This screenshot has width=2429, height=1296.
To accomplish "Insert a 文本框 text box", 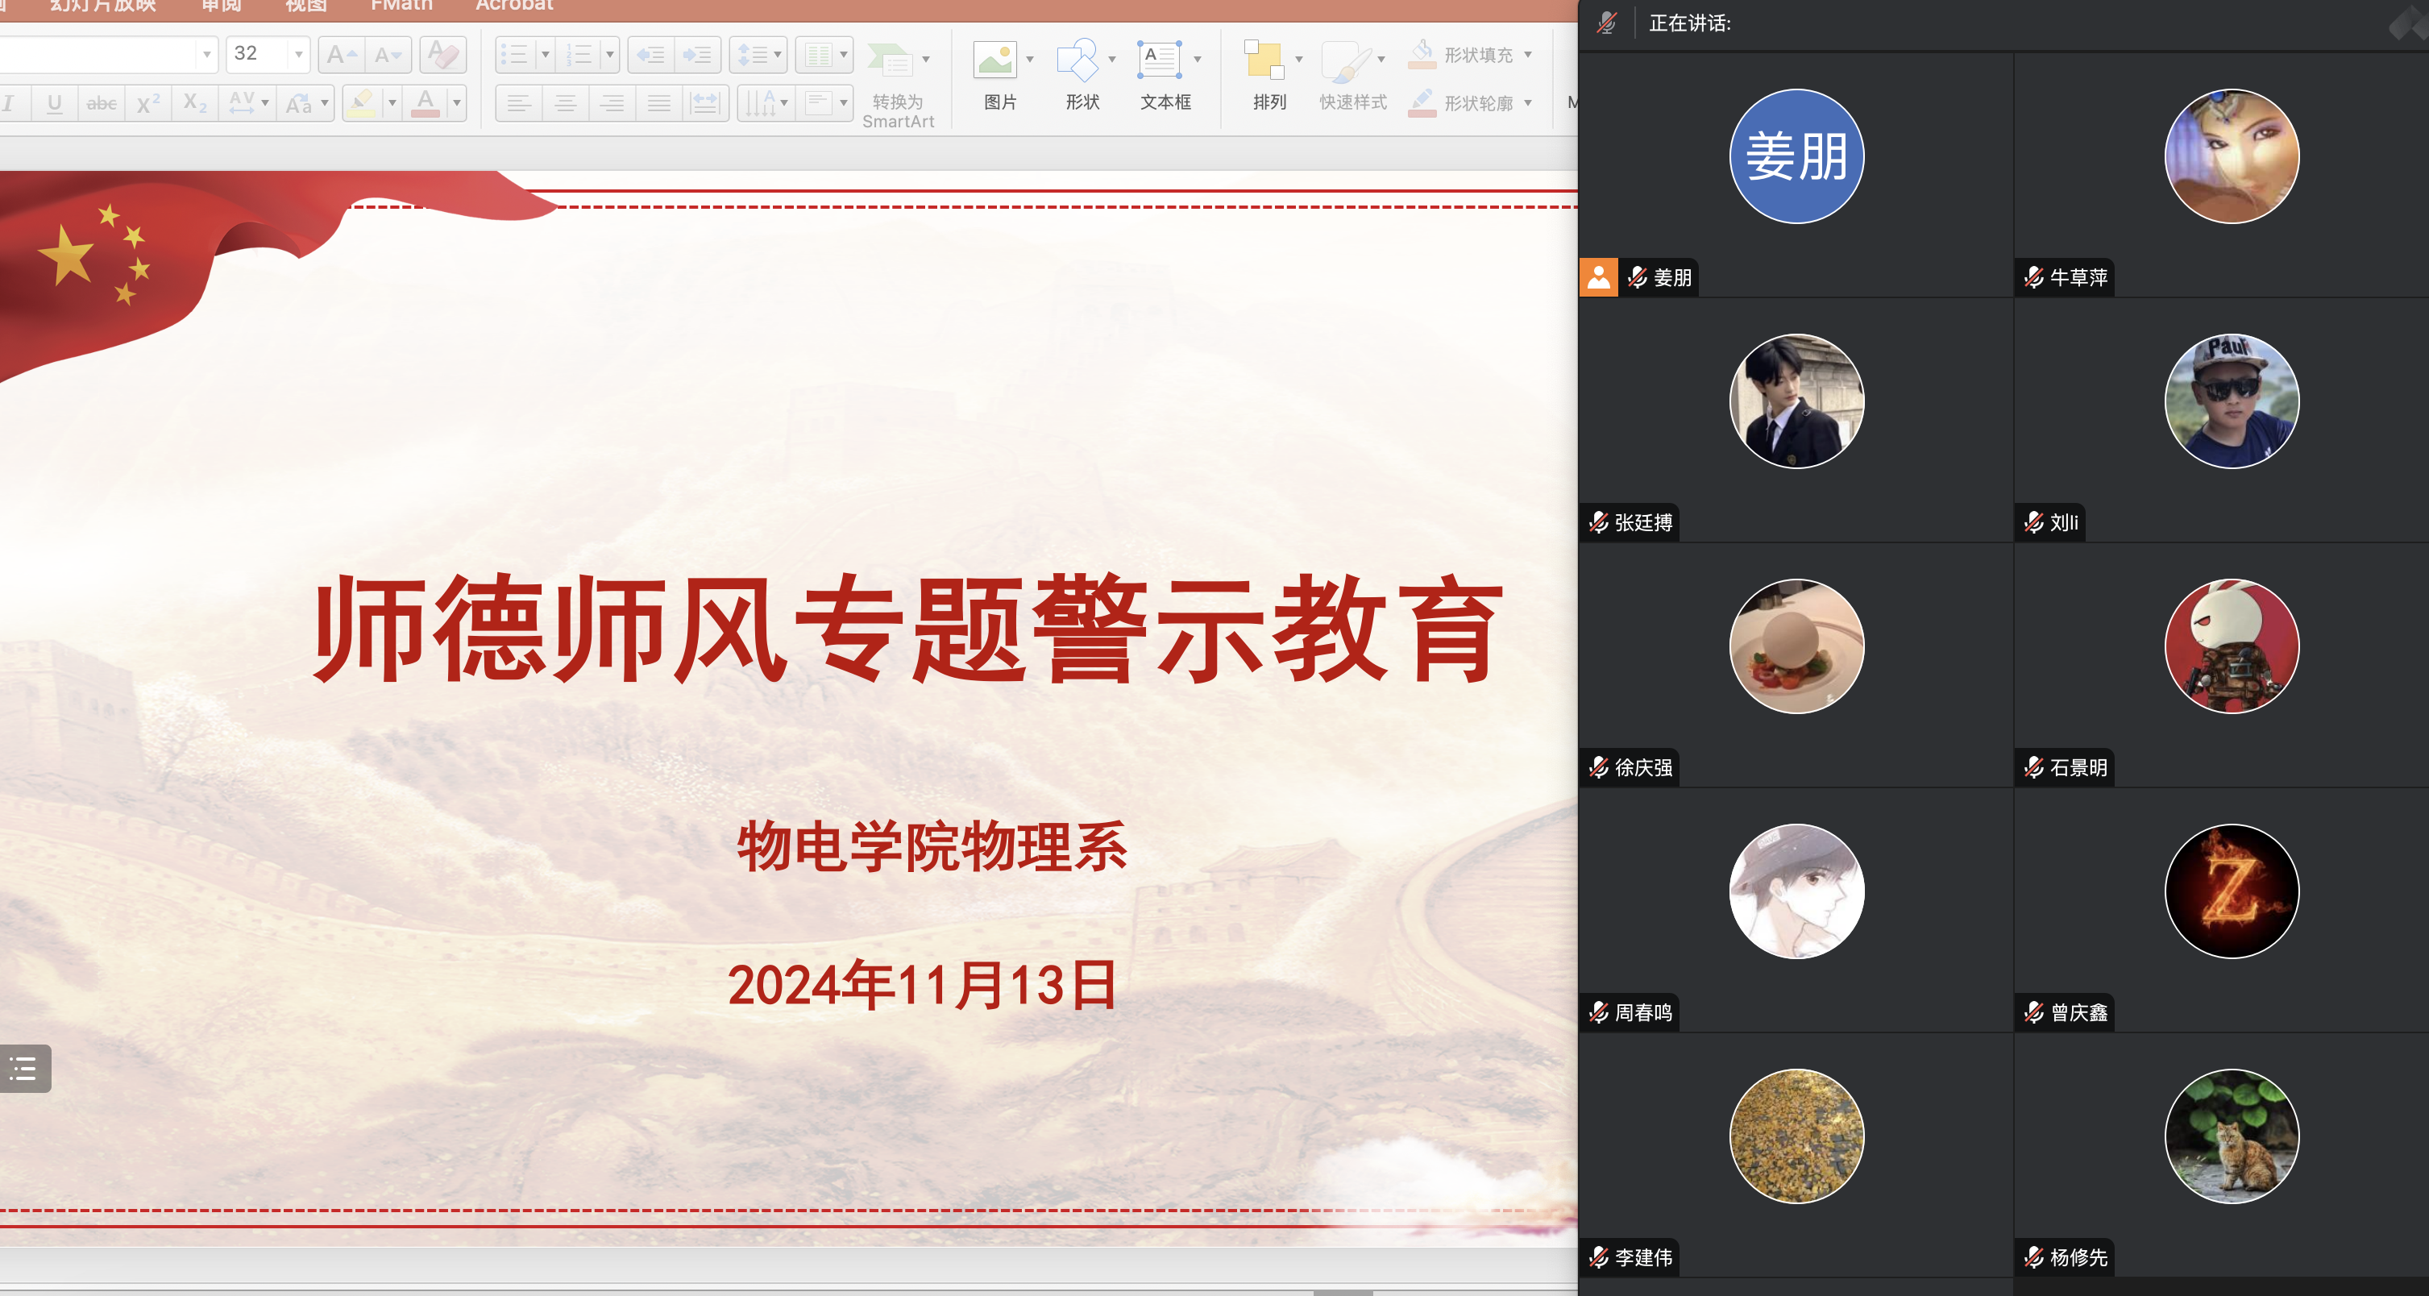I will (x=1159, y=62).
